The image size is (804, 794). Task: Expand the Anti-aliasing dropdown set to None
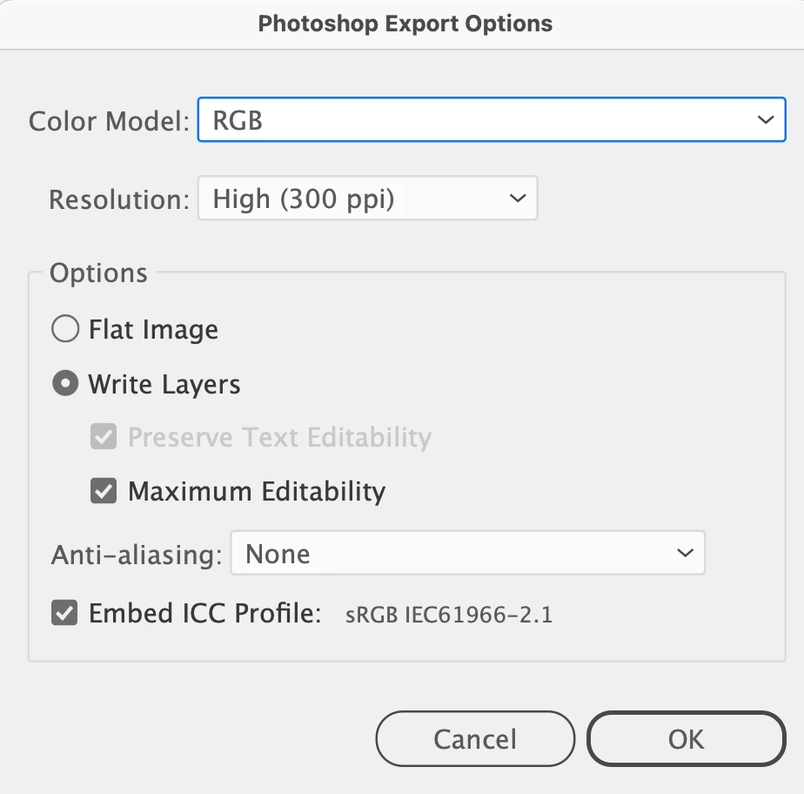click(468, 553)
